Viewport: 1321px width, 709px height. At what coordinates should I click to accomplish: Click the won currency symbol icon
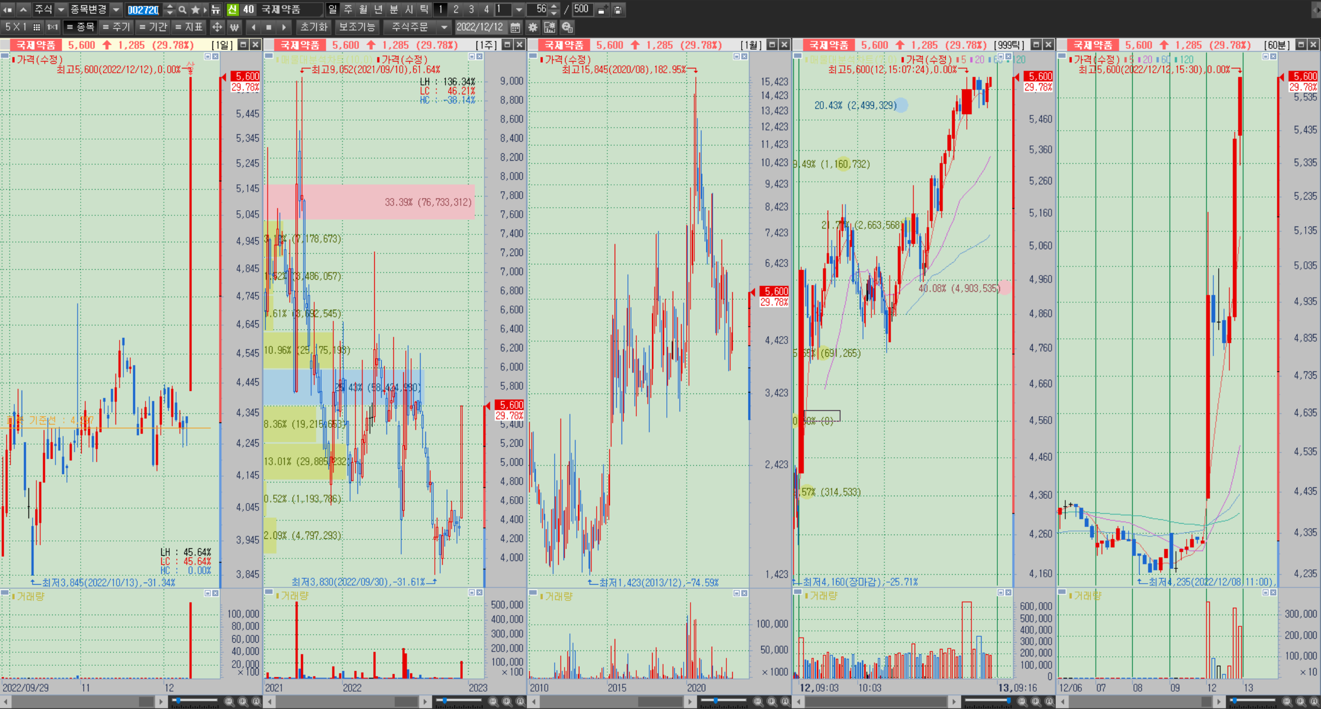pos(235,27)
